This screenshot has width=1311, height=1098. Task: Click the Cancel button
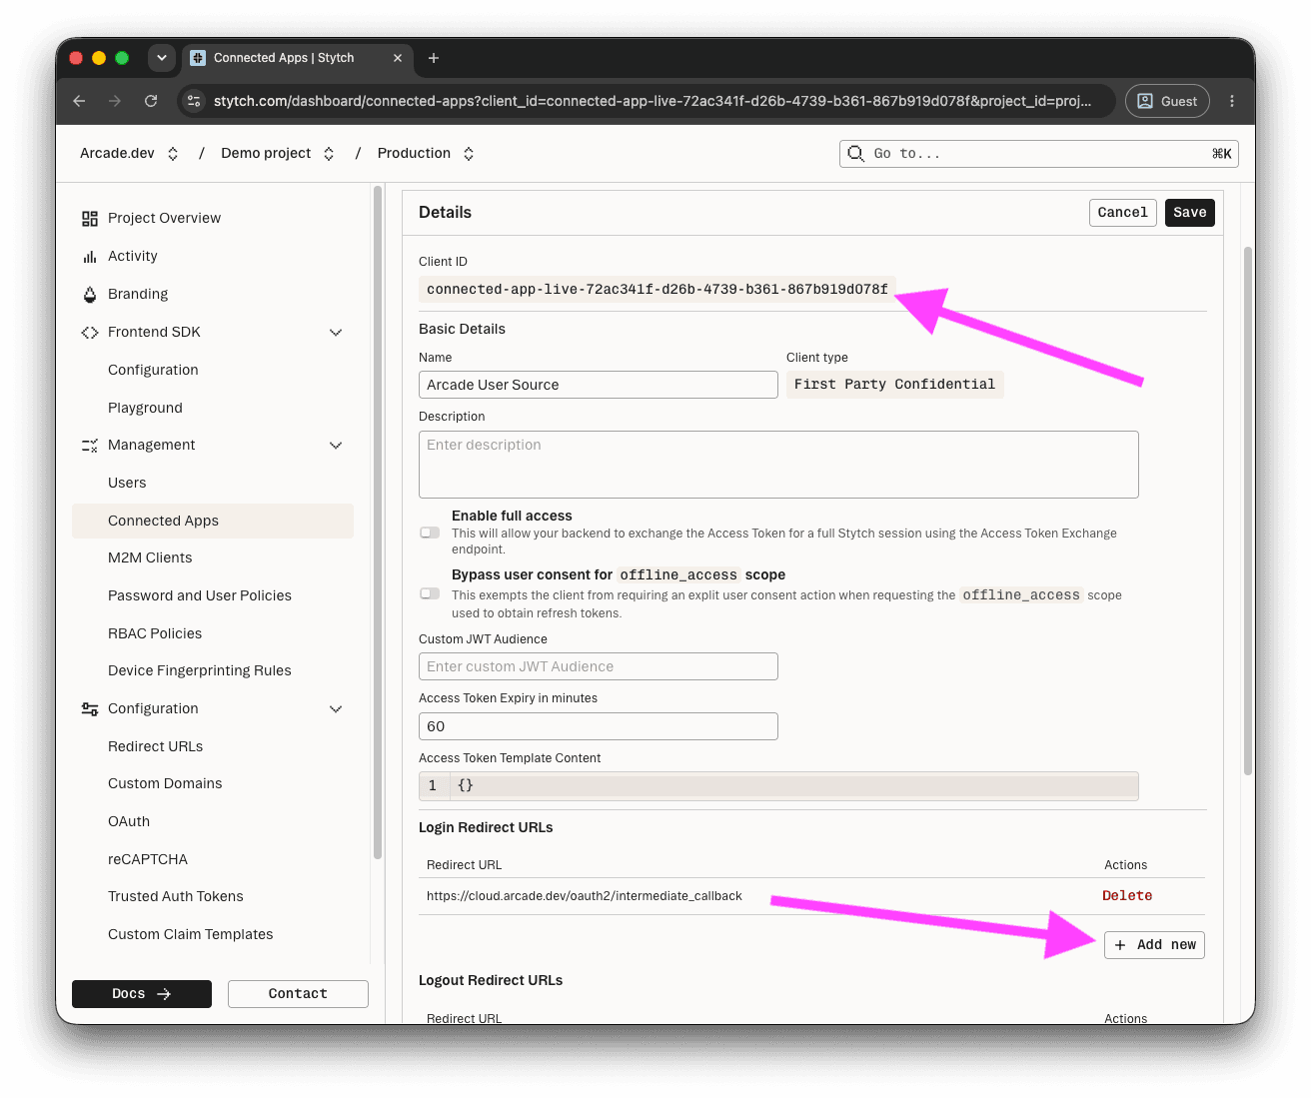coord(1123,213)
